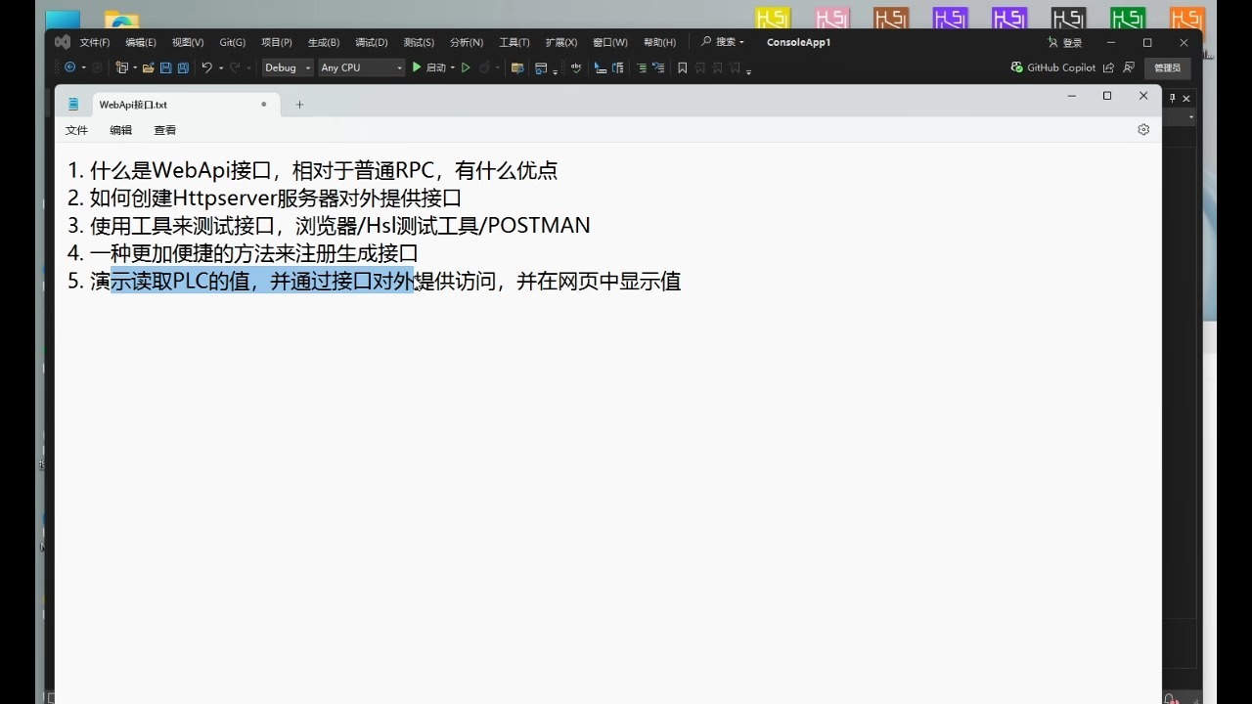This screenshot has width=1252, height=704.
Task: Open the 调试 menu in Visual Studio
Action: (x=370, y=42)
